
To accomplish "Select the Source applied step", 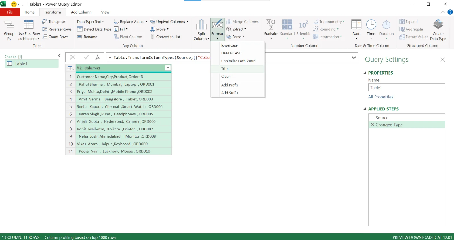I will point(407,118).
